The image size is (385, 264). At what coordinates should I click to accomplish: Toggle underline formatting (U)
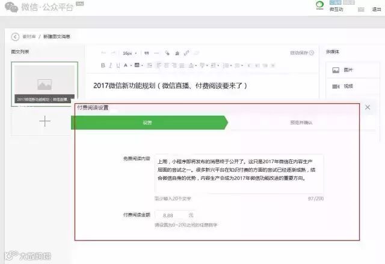(x=118, y=65)
